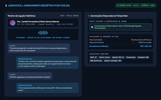The image size is (161, 100).
Task: Click the CHAMADA ATIVA status badge
Action: tap(136, 5)
